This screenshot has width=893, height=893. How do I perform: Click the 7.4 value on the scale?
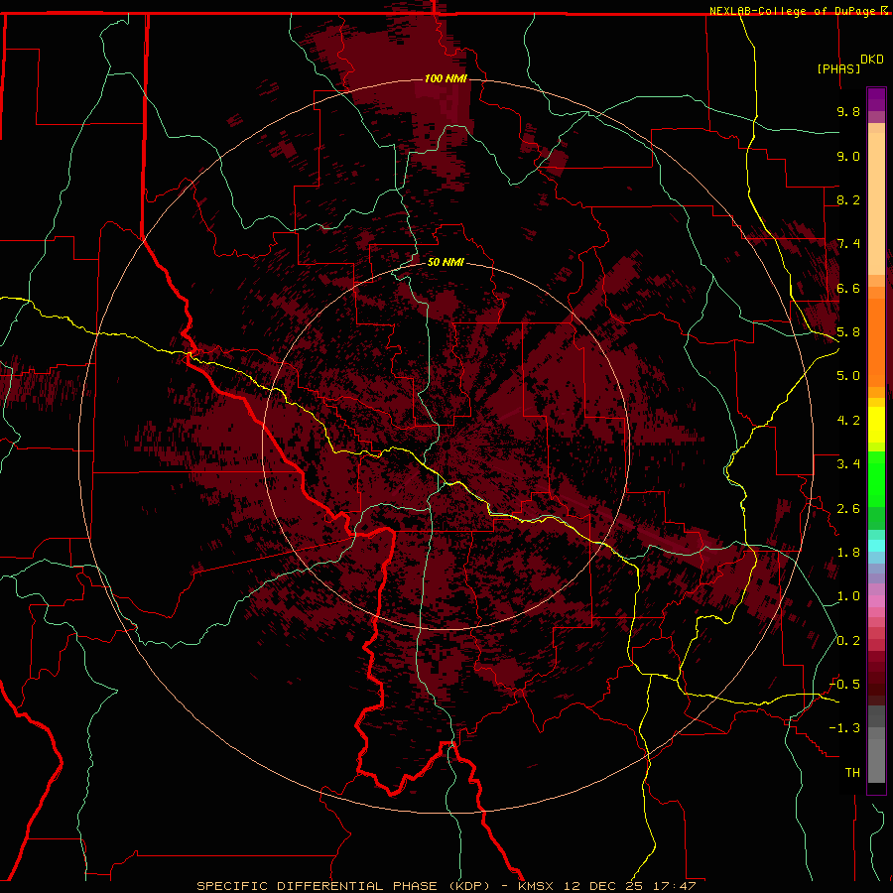point(848,244)
